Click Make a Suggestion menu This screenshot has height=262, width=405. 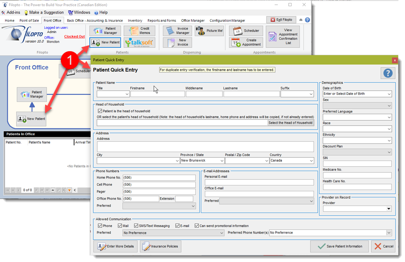pos(44,12)
